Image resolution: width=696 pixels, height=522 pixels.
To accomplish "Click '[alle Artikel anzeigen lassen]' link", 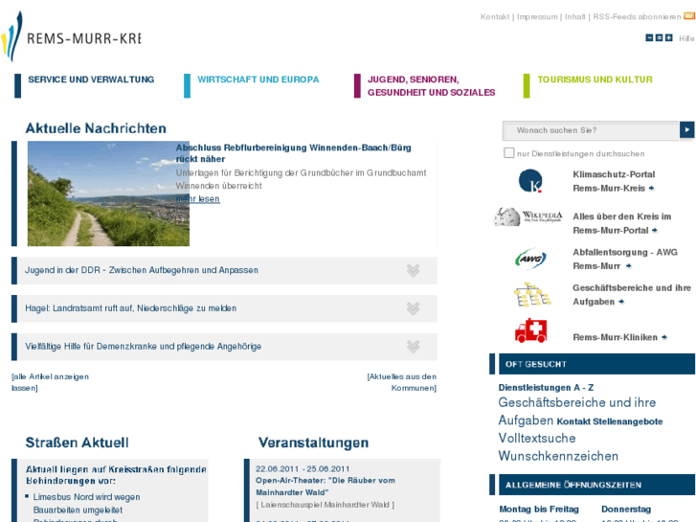I will [50, 382].
